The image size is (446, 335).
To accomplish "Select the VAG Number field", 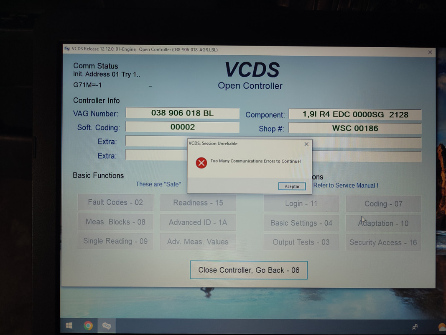I will [182, 113].
